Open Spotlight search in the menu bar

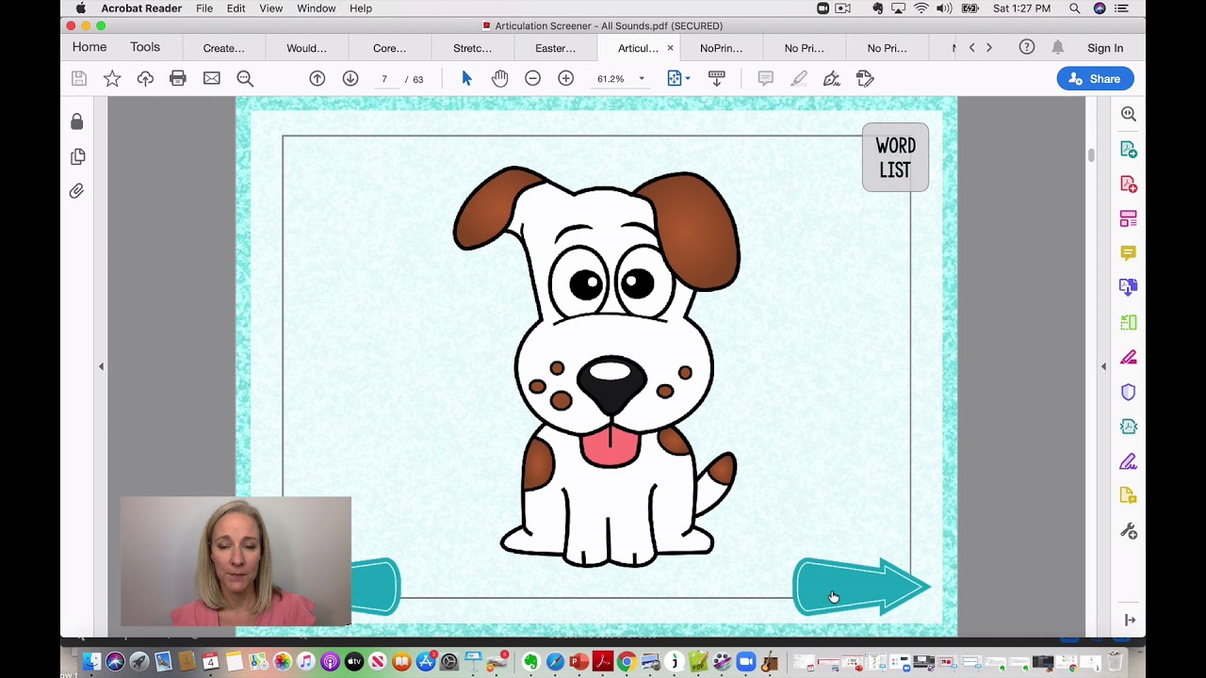pyautogui.click(x=1075, y=8)
